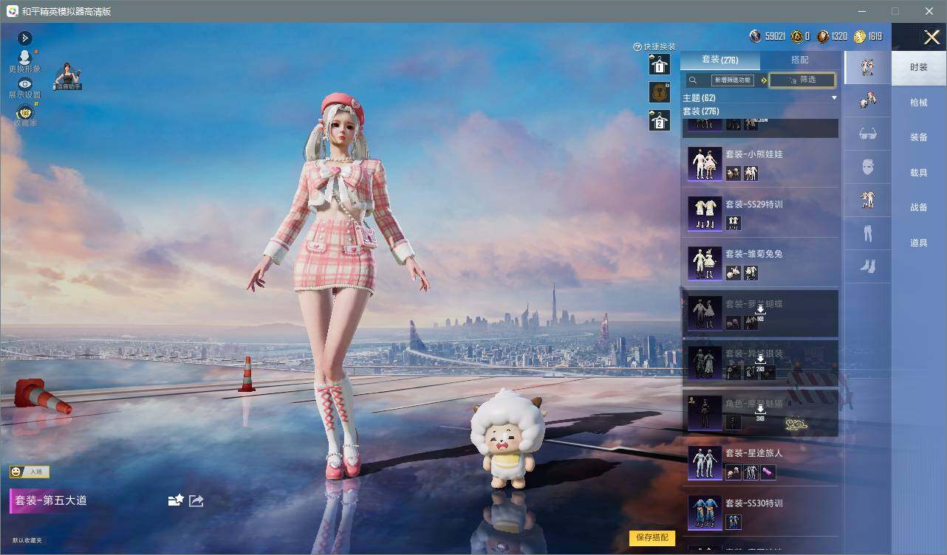This screenshot has width=947, height=555.
Task: Click the 保存搭配 save outfit button
Action: click(652, 538)
